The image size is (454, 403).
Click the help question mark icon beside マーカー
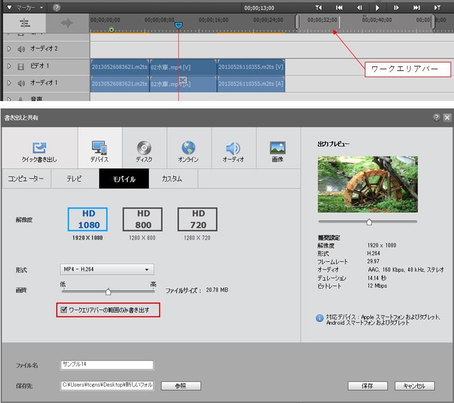(x=56, y=7)
